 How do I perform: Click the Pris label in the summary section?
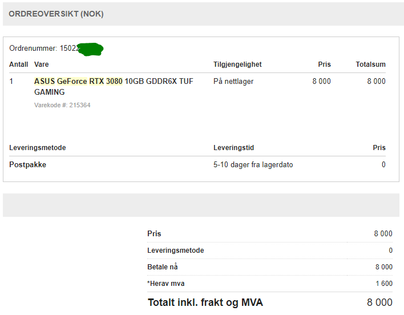(154, 233)
